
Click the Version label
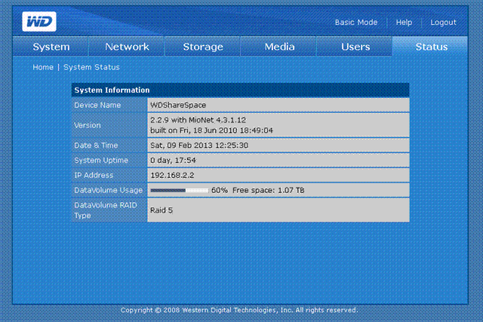[x=88, y=125]
